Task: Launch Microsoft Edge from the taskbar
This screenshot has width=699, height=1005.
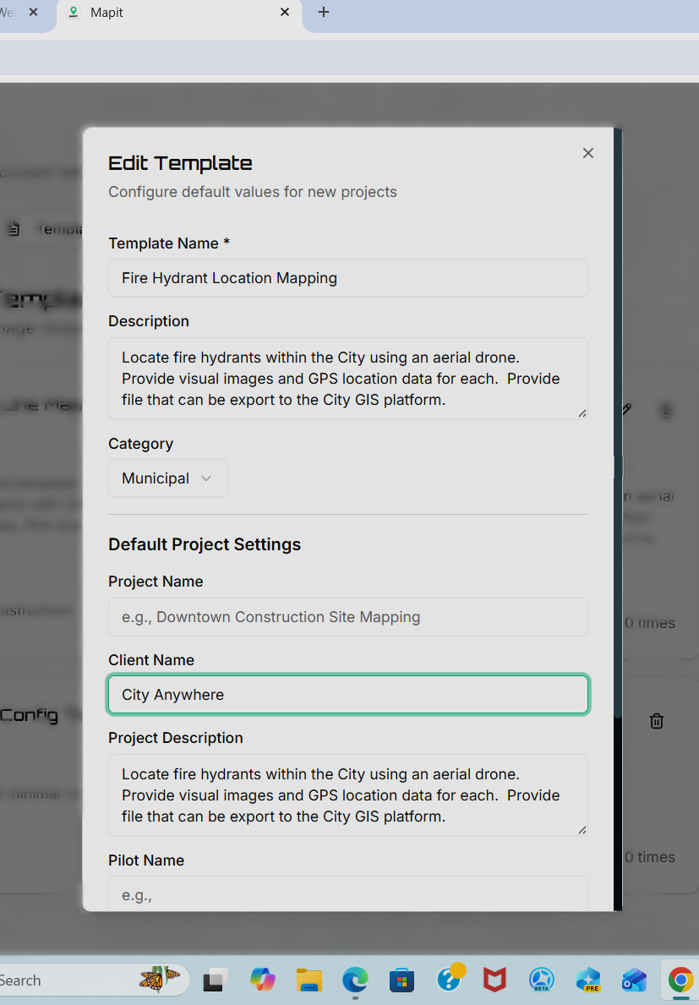Action: click(x=355, y=980)
